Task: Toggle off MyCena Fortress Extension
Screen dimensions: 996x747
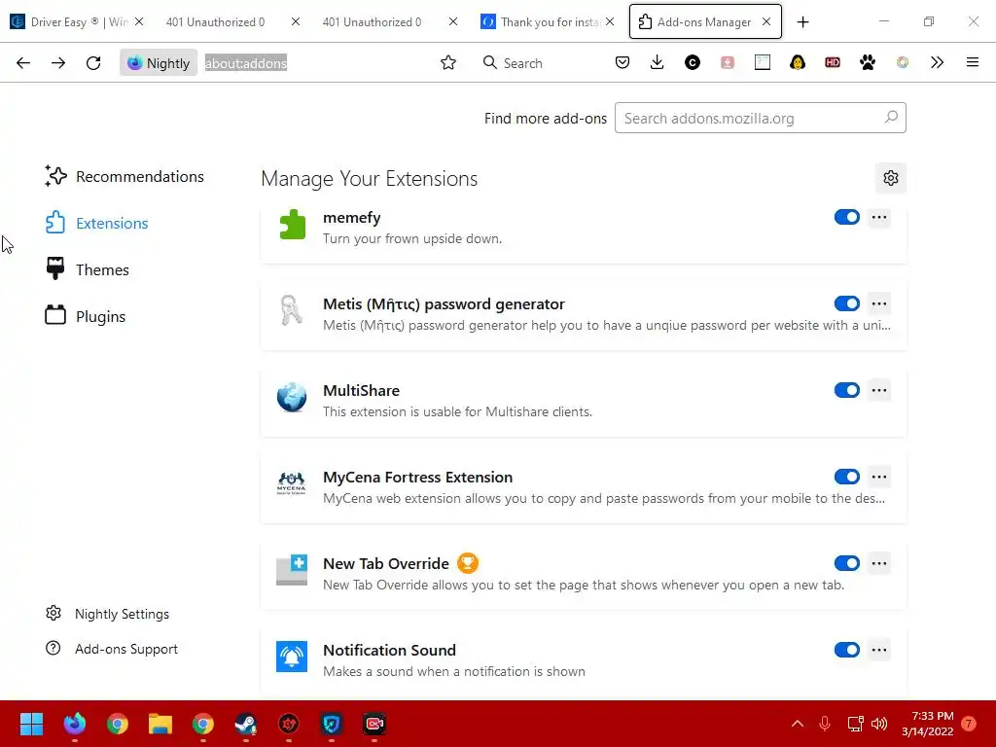Action: (x=847, y=477)
